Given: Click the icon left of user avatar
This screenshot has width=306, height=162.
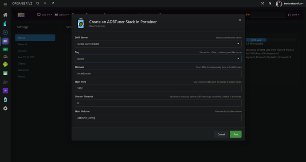Looking at the screenshot, I should [270, 3].
